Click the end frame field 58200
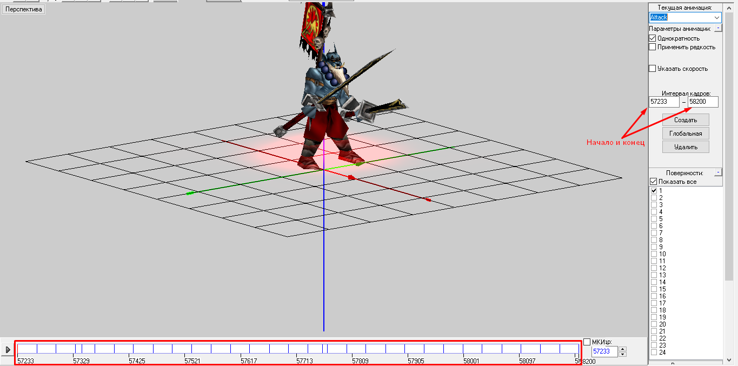This screenshot has width=738, height=366. [x=703, y=102]
